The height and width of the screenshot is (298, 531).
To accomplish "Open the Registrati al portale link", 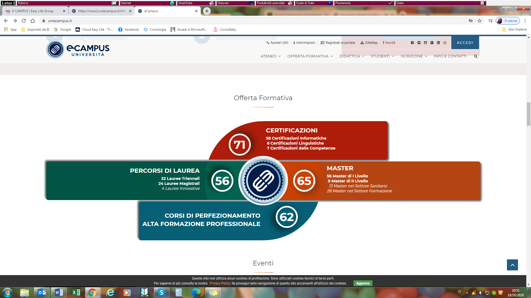I will pyautogui.click(x=338, y=43).
